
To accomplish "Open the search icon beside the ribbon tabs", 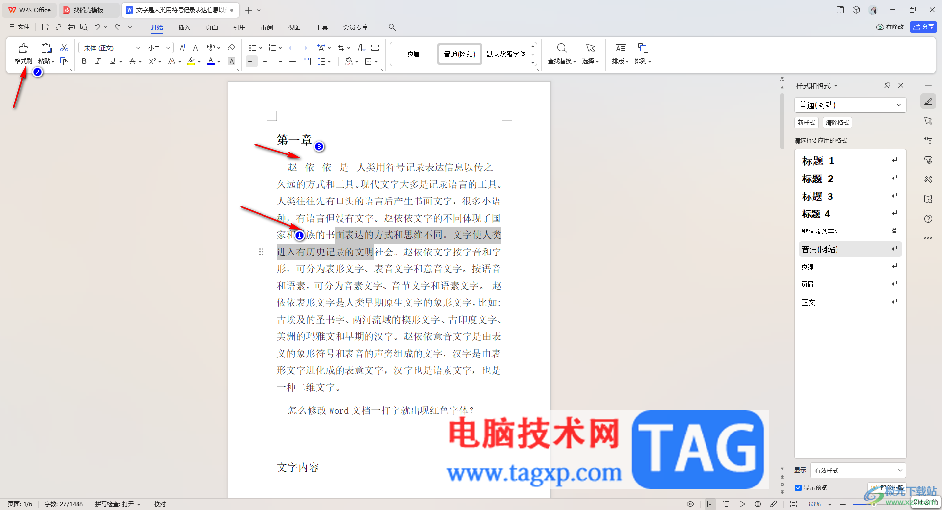I will coord(392,27).
